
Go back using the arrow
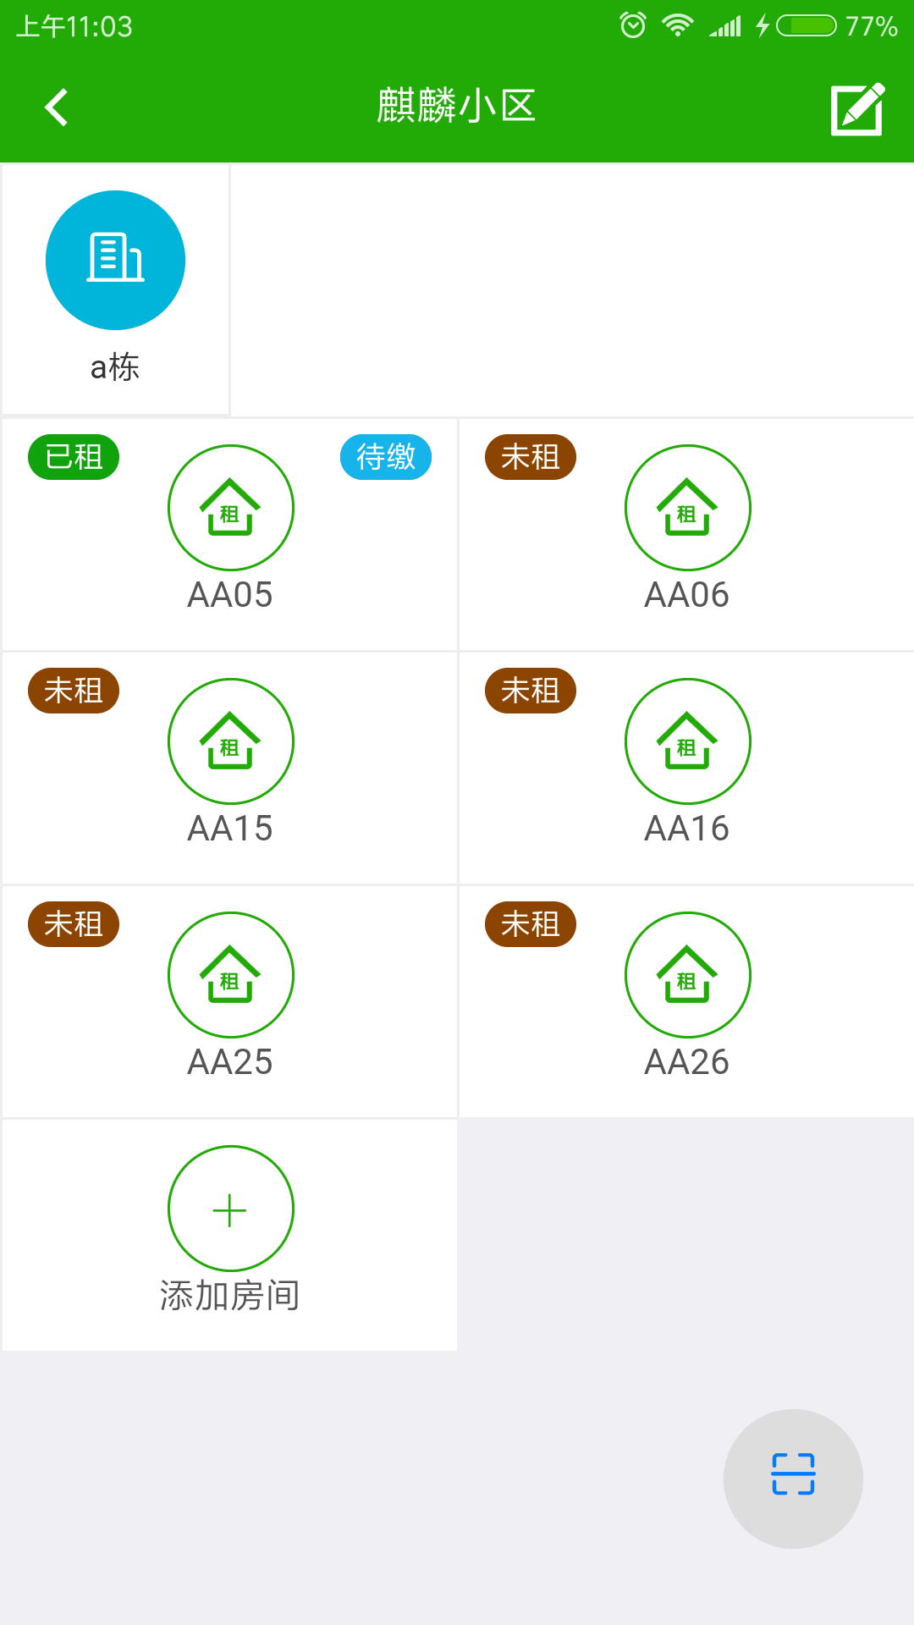pos(56,107)
